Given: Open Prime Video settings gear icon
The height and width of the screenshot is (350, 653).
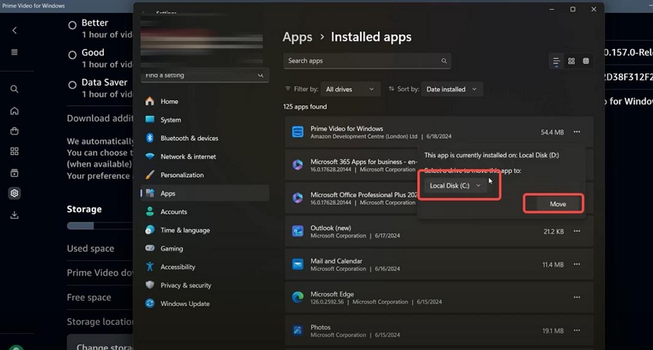Looking at the screenshot, I should click(x=15, y=193).
